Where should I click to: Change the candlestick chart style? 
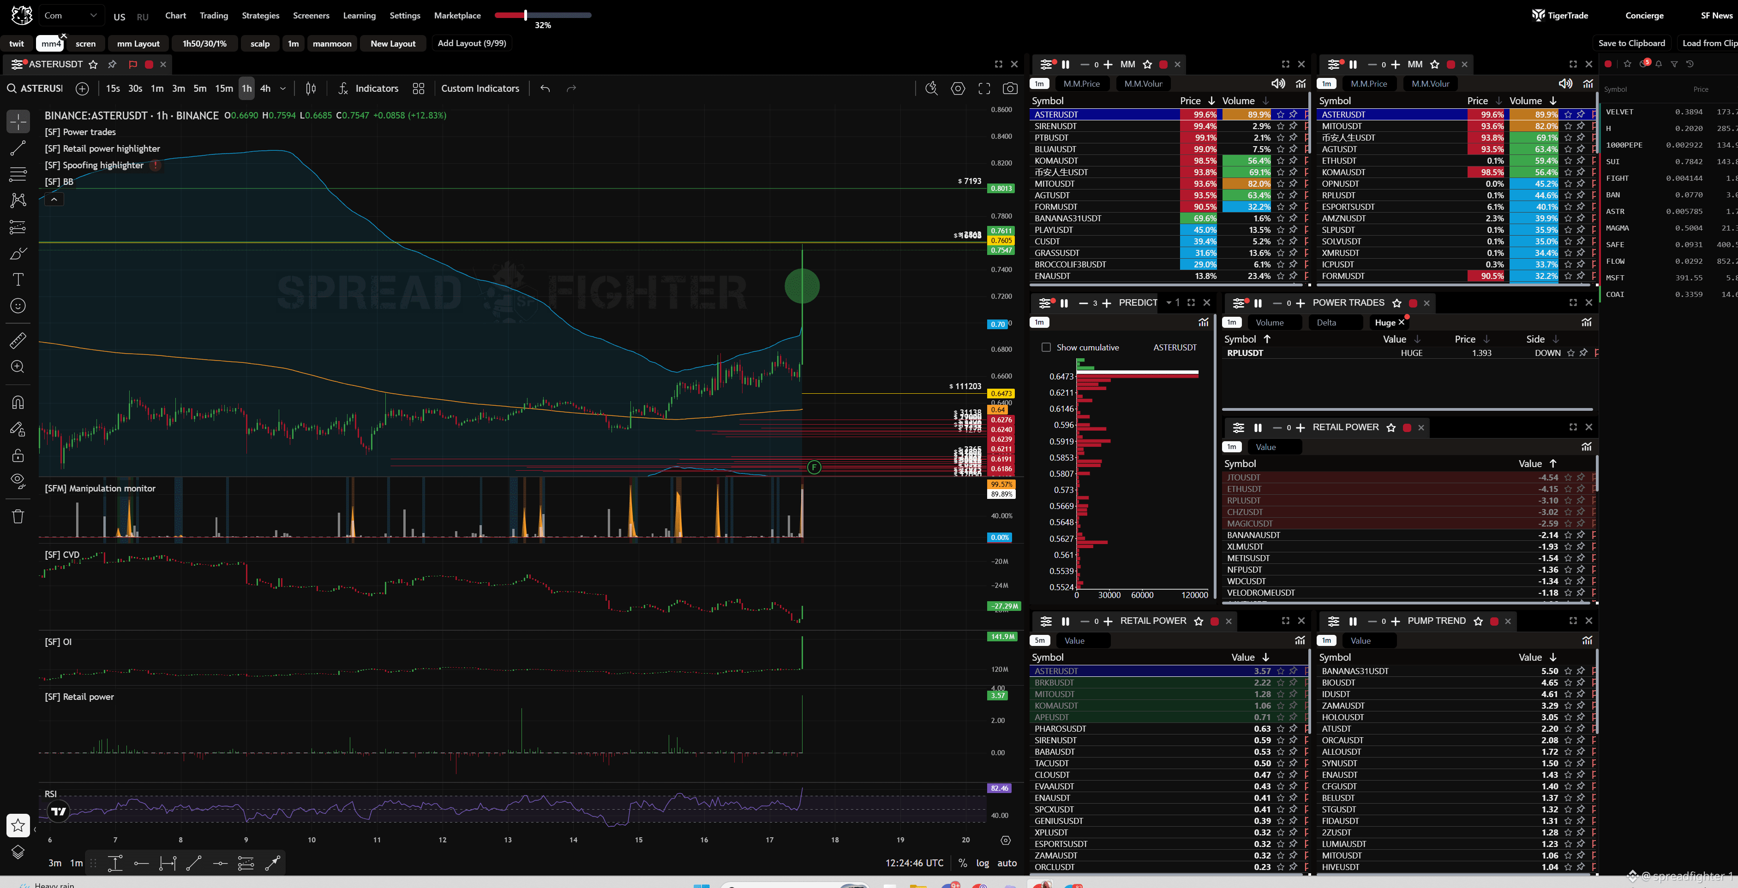click(311, 89)
